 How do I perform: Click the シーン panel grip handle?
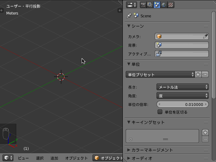[x=206, y=26]
